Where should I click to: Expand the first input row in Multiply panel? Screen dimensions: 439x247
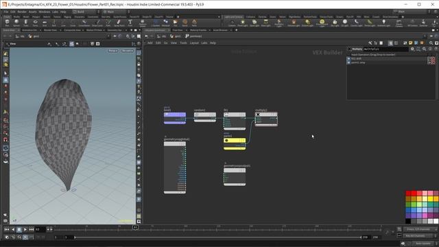click(x=349, y=59)
